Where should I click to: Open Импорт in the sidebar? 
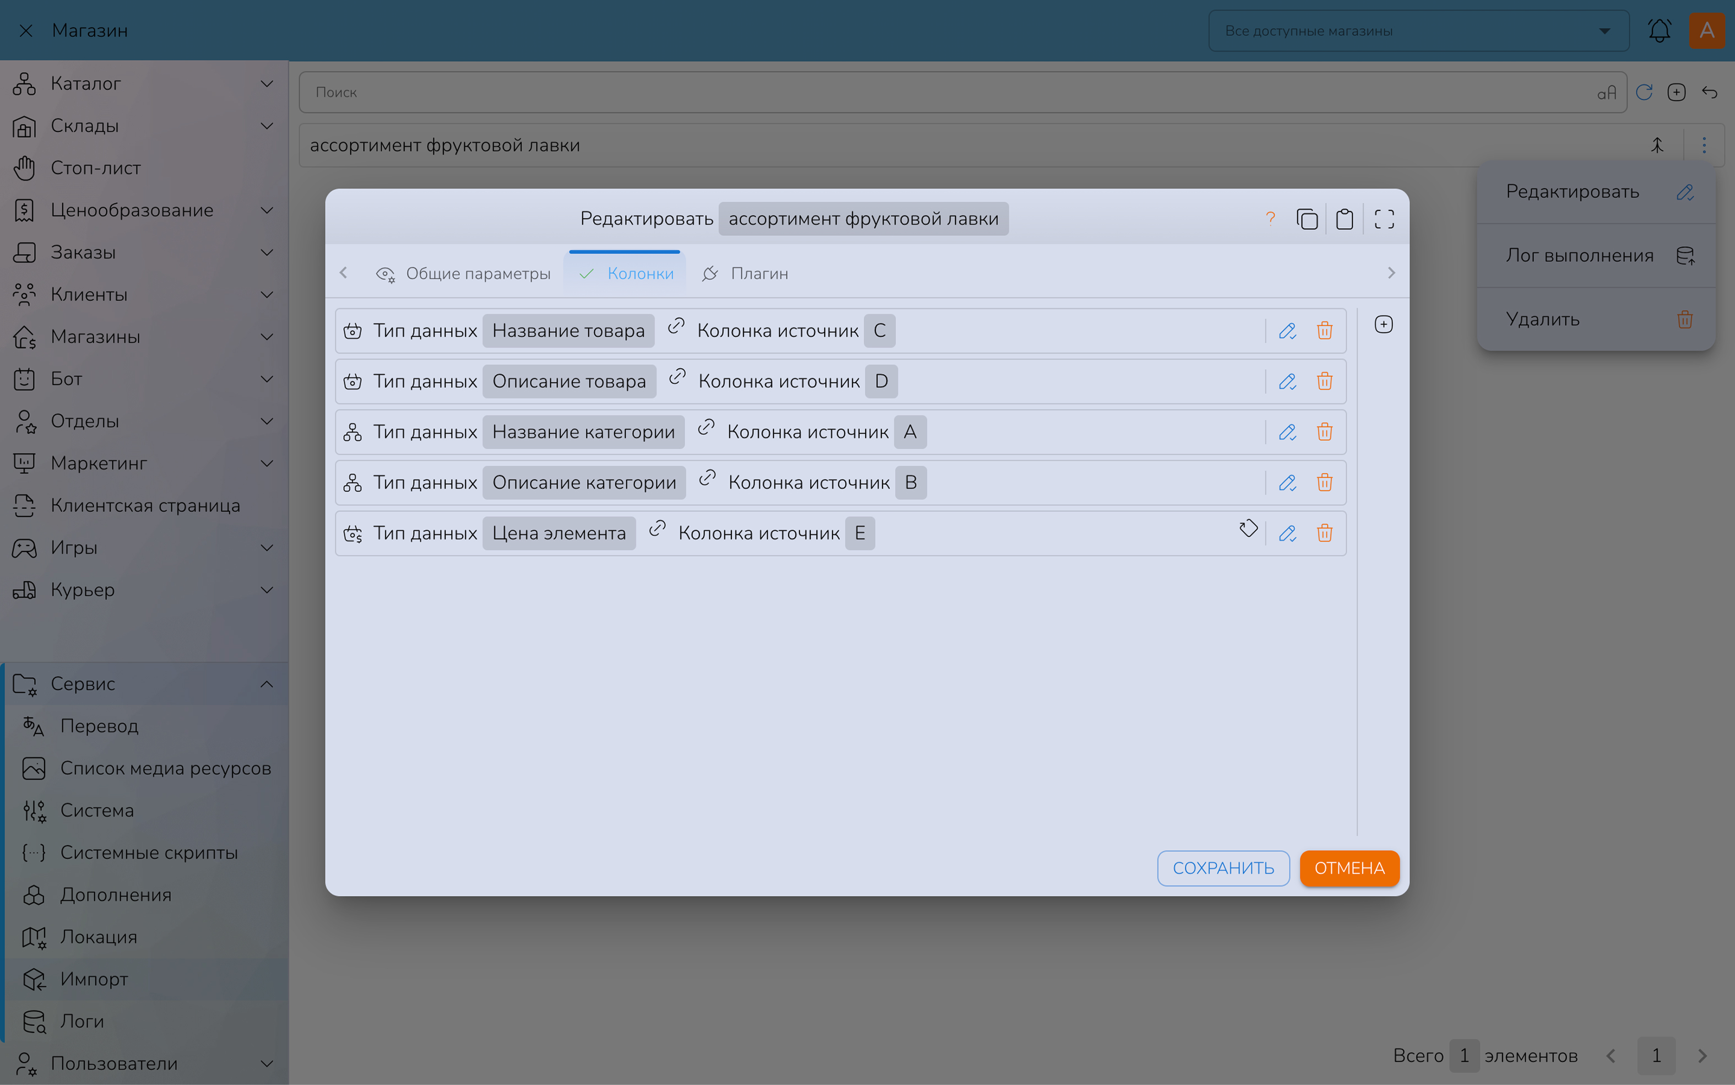pos(147,980)
